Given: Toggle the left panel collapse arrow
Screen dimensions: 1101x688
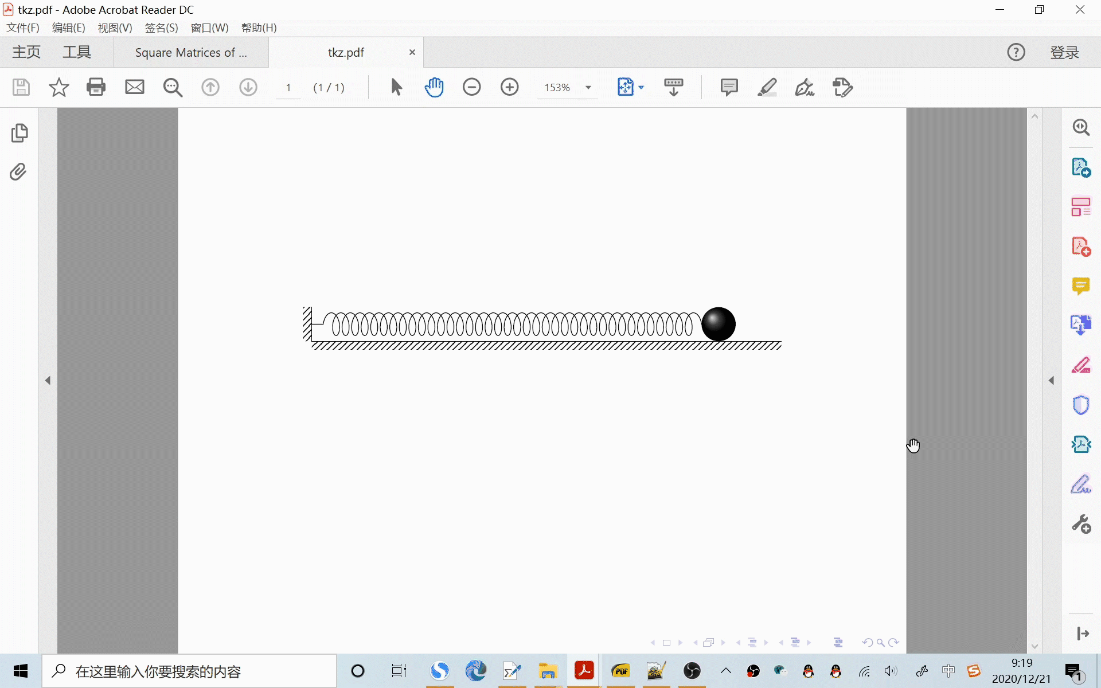Looking at the screenshot, I should tap(48, 381).
